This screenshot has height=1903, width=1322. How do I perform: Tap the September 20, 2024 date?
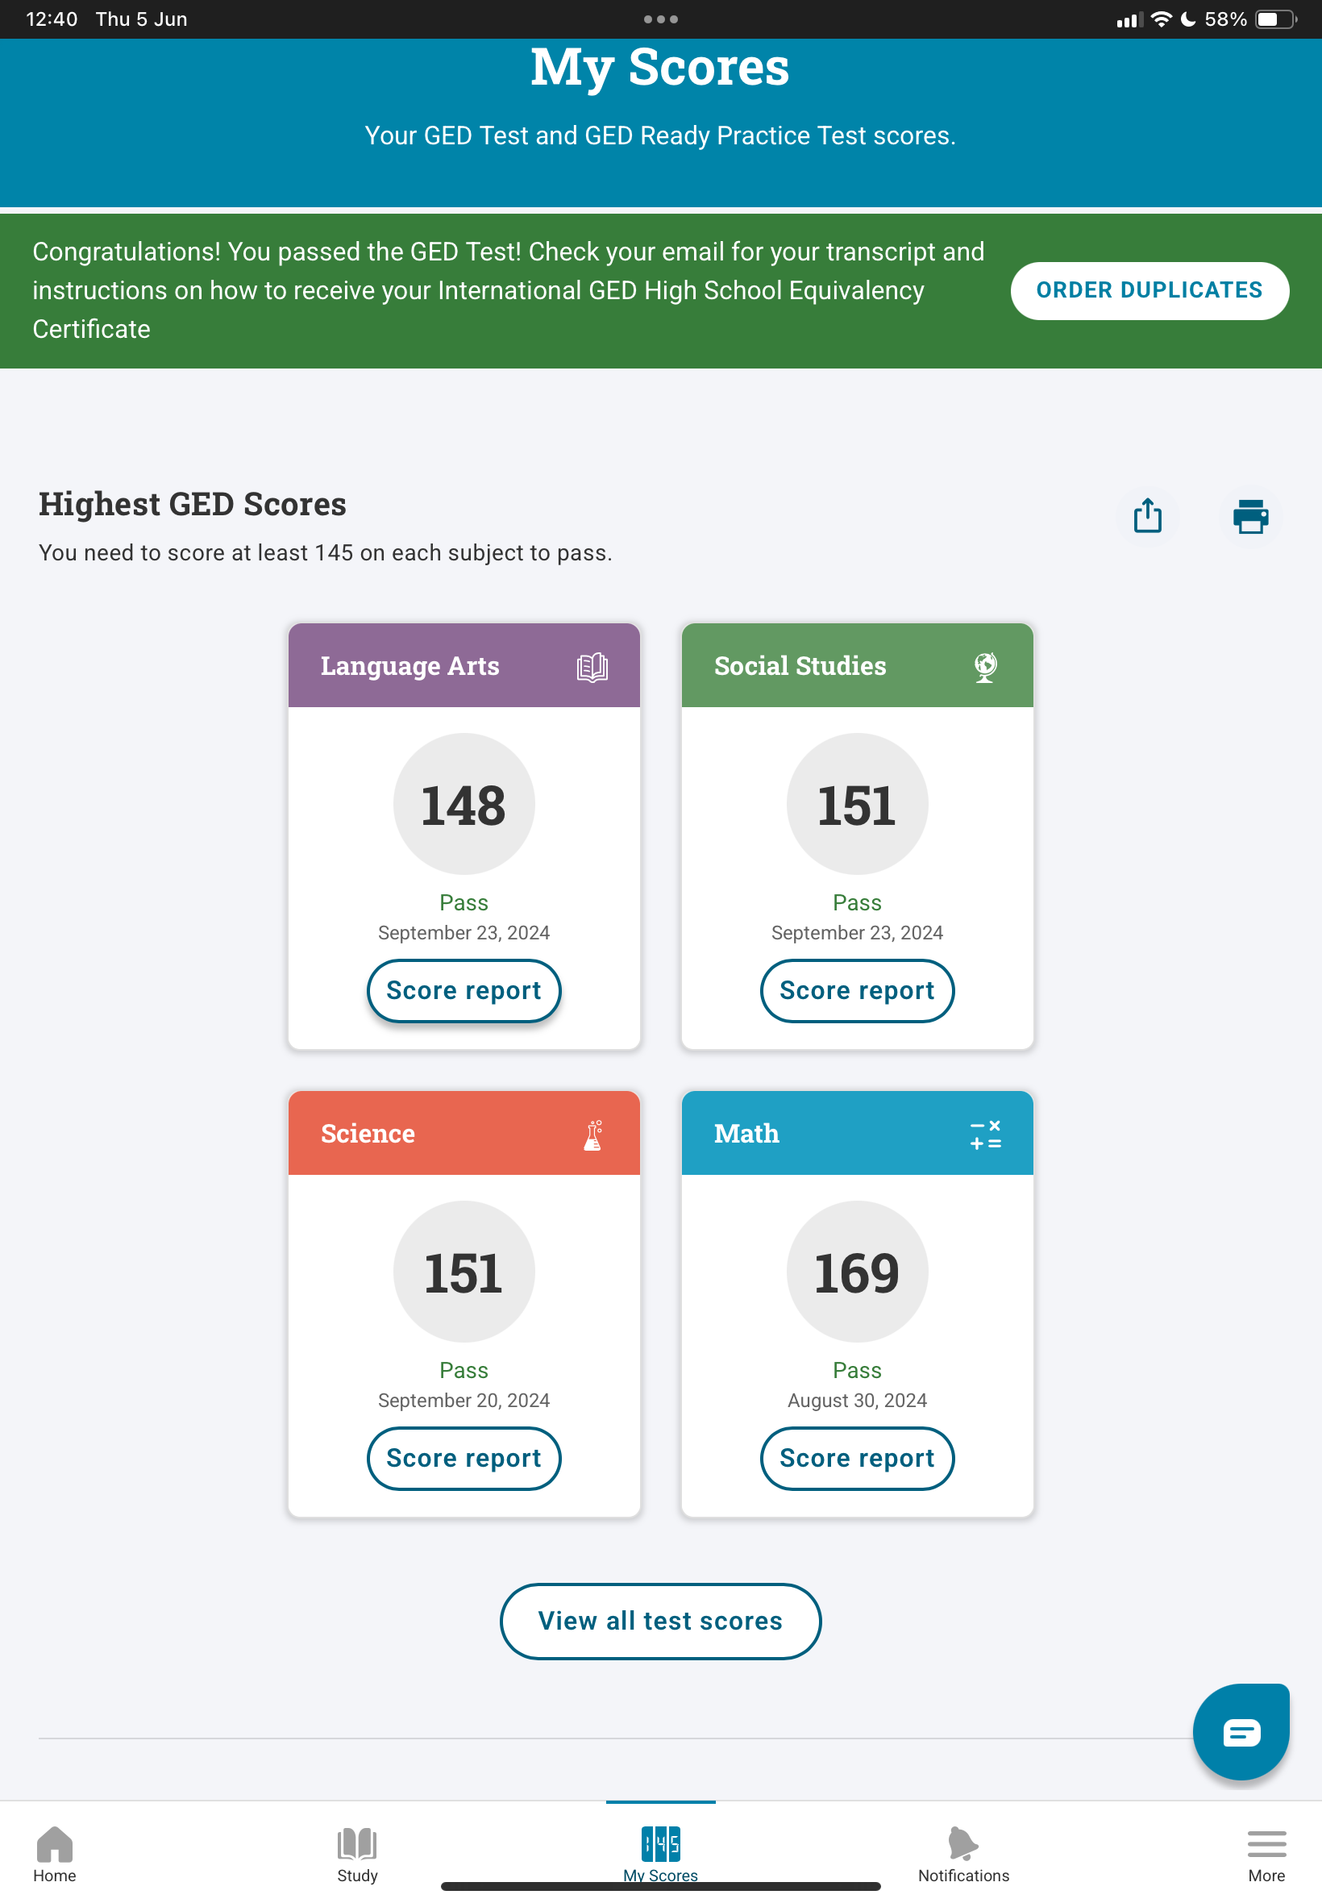[x=464, y=1400]
